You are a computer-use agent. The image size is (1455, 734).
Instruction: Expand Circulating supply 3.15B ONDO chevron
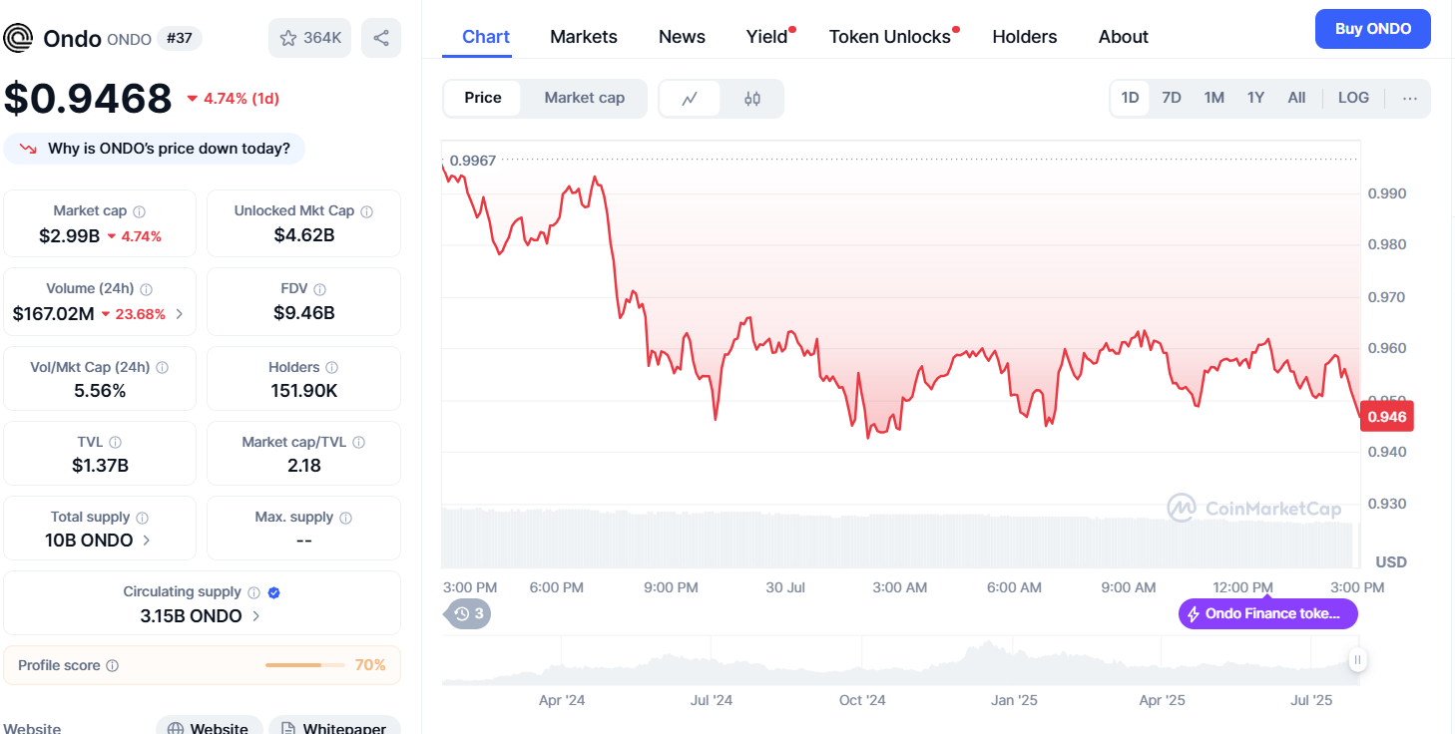256,616
